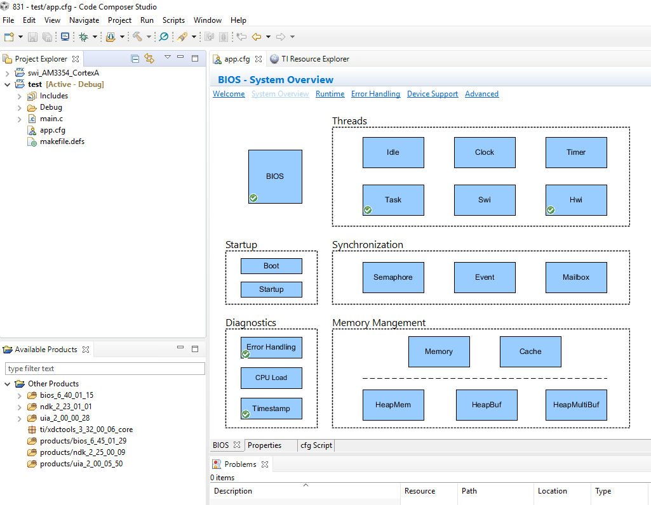The height and width of the screenshot is (505, 651).
Task: Click the Back yellow arrow icon
Action: tap(257, 37)
